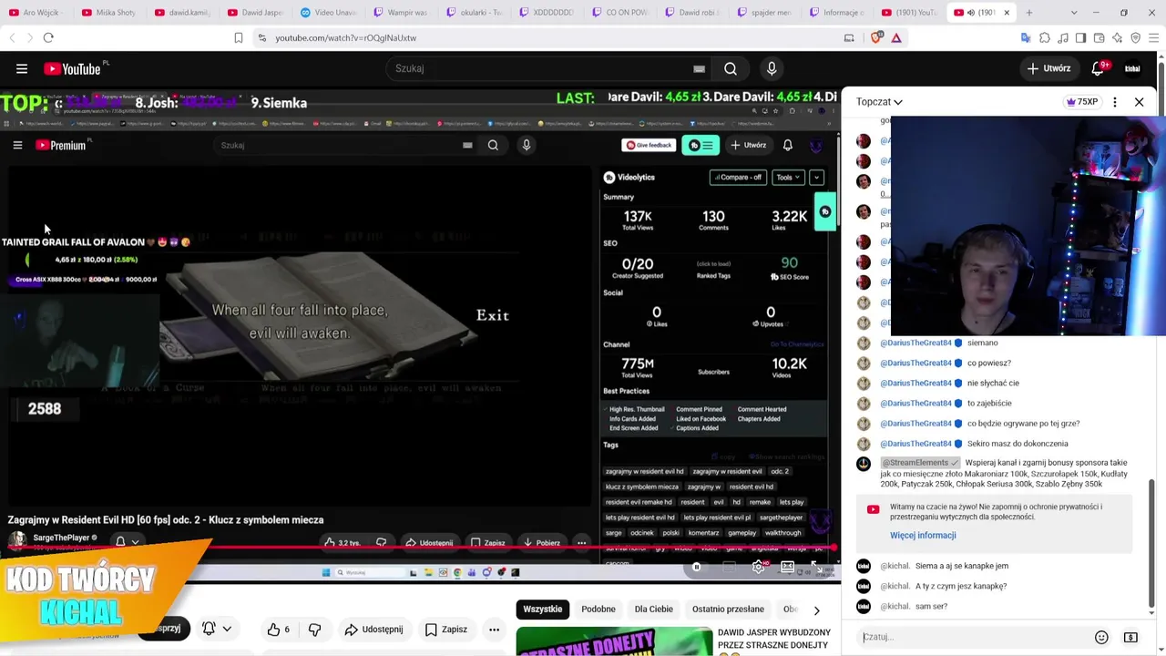Viewport: 1166px width, 656px height.
Task: Switch to the (1901) YouTube tab
Action: pyautogui.click(x=911, y=13)
